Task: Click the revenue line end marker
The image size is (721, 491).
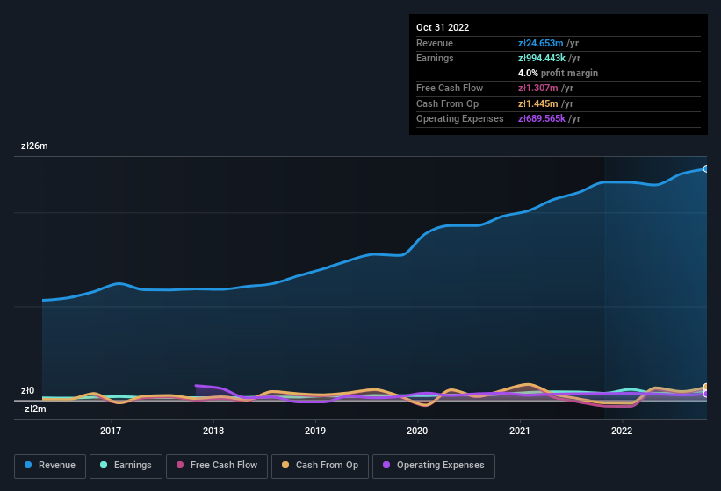Action: (706, 169)
